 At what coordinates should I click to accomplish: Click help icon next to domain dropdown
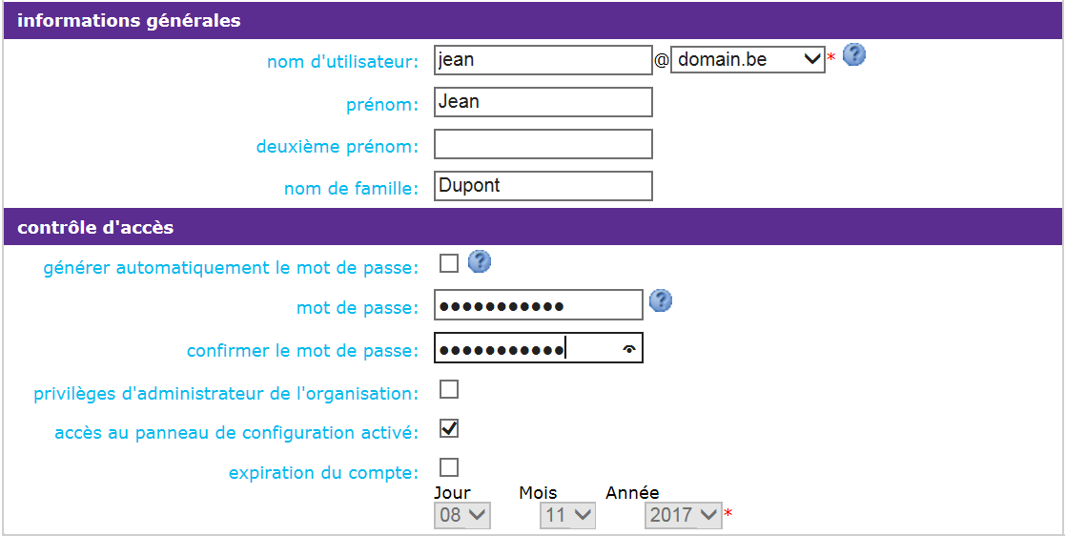[854, 55]
